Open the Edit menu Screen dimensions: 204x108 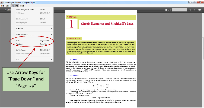tap(8, 6)
